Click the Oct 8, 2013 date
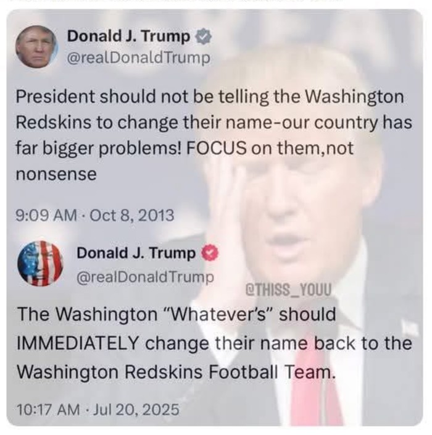 pos(132,215)
